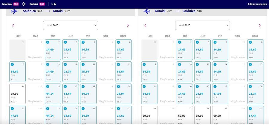Click the airplane icon in top search bar

click(24, 4)
